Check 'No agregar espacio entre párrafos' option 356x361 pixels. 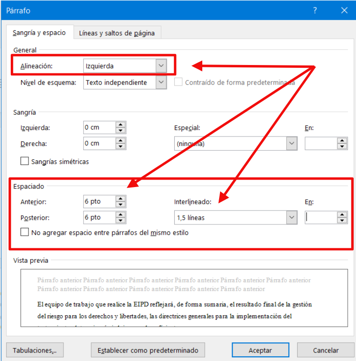[25, 232]
